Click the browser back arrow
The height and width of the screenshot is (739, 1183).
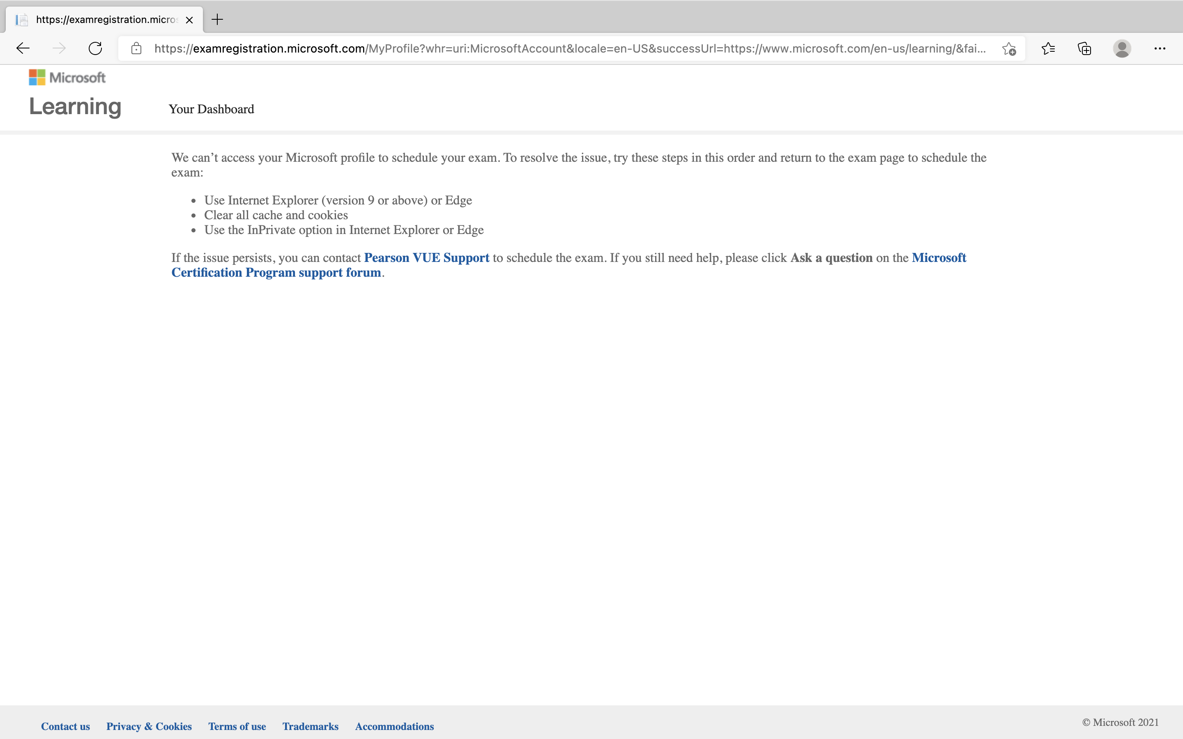pos(23,48)
